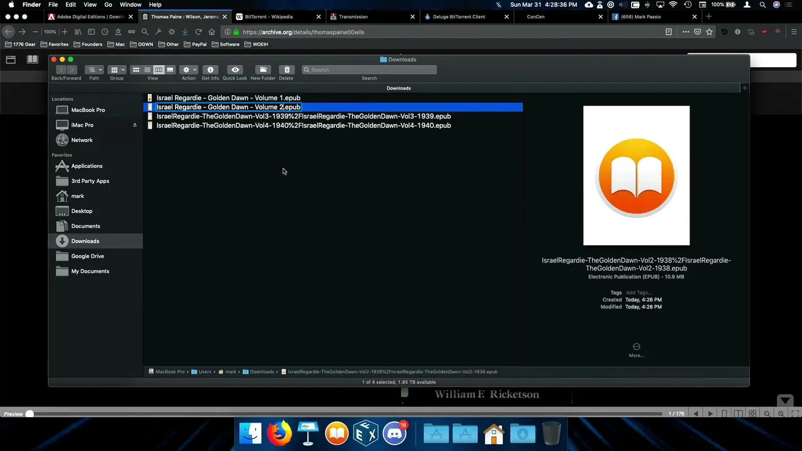Open Discord from the Dock
Image resolution: width=802 pixels, height=451 pixels.
click(395, 433)
